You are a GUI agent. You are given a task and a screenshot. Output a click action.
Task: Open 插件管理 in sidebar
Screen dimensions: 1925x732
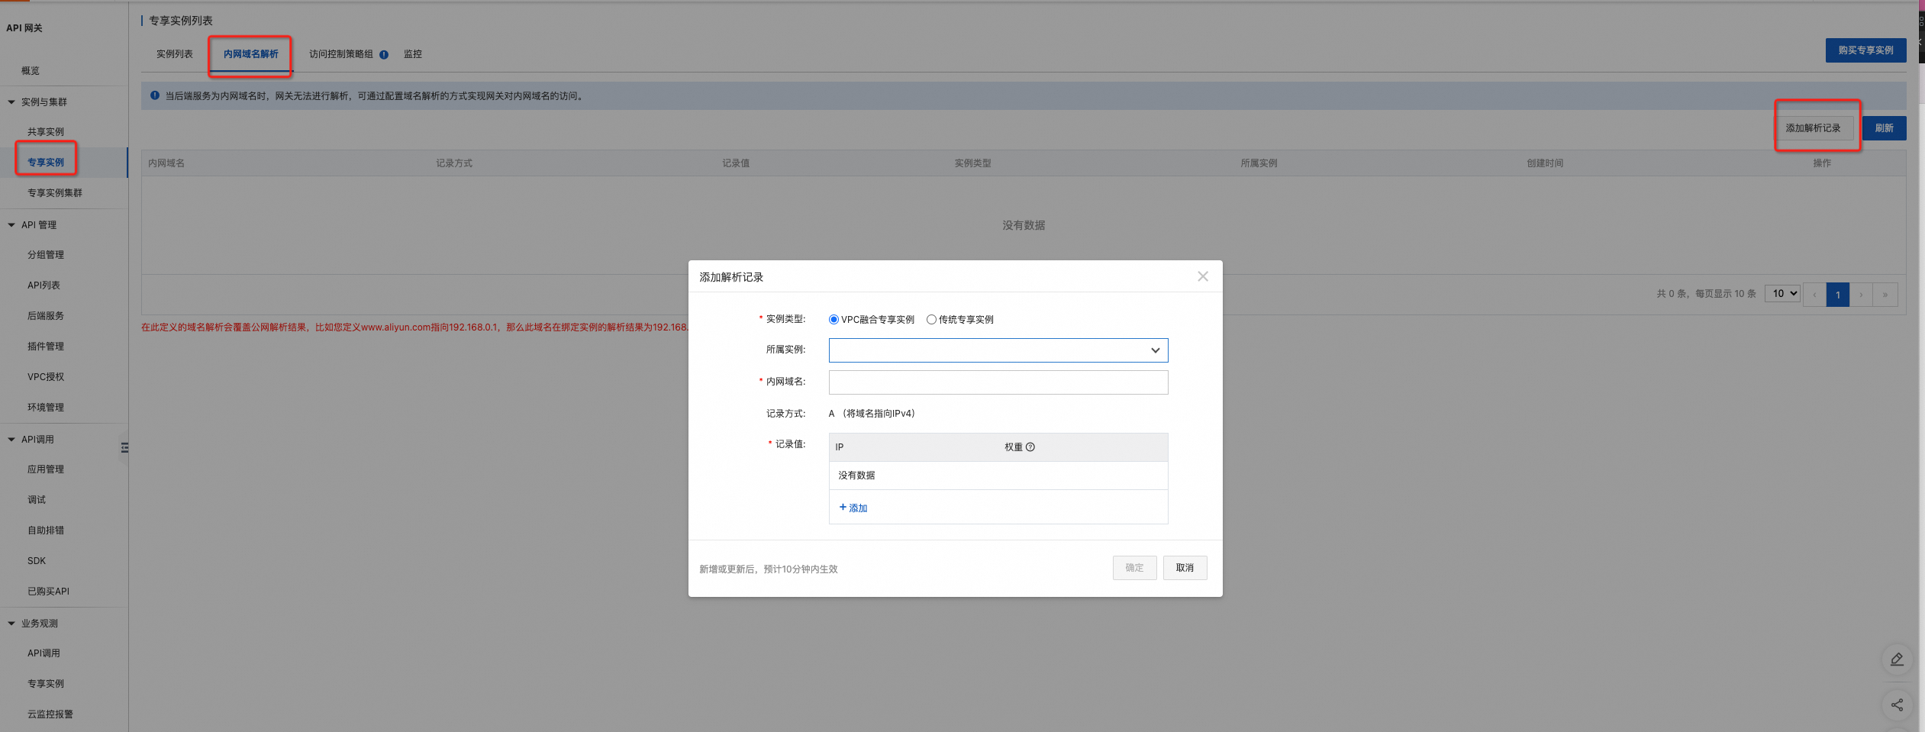click(46, 347)
